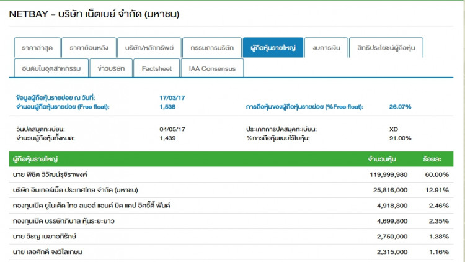This screenshot has height=262, width=465.
Task: Click the วันปิดสมุดทะเบียน label
Action: (40, 129)
